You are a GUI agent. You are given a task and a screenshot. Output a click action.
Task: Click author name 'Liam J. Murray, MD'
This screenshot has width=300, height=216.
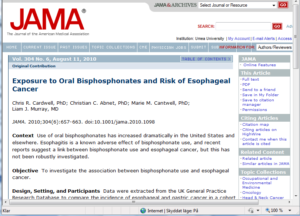tap(35, 109)
